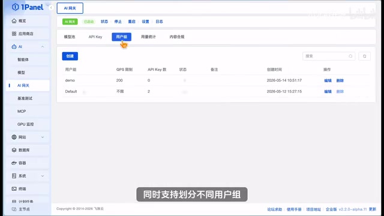Click 编辑 for the demo group
Screen dimensions: 384x216
(x=328, y=80)
